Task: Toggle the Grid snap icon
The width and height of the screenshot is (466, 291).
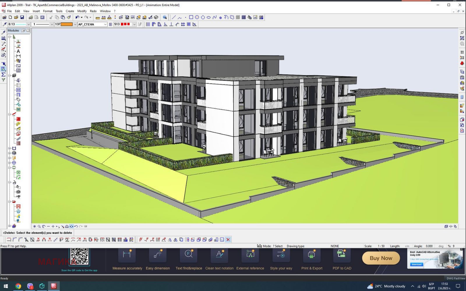Action: click(x=189, y=24)
